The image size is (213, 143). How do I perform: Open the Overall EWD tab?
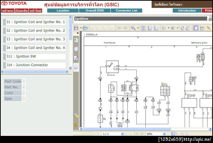(x=95, y=11)
